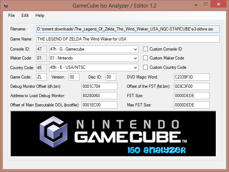Open the Edit menu

click(25, 15)
